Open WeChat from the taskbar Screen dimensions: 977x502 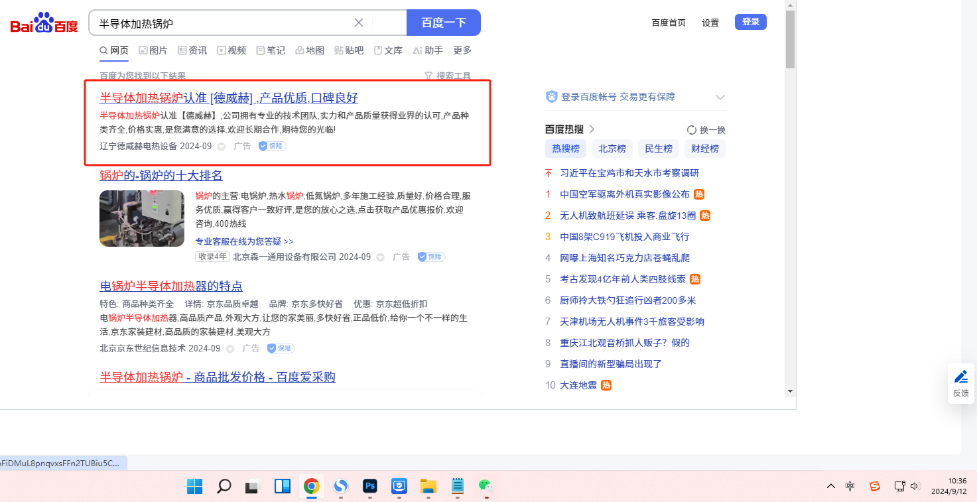[487, 487]
